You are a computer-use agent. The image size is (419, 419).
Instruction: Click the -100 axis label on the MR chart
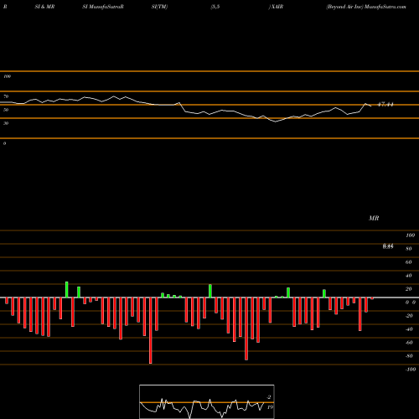tap(410, 370)
